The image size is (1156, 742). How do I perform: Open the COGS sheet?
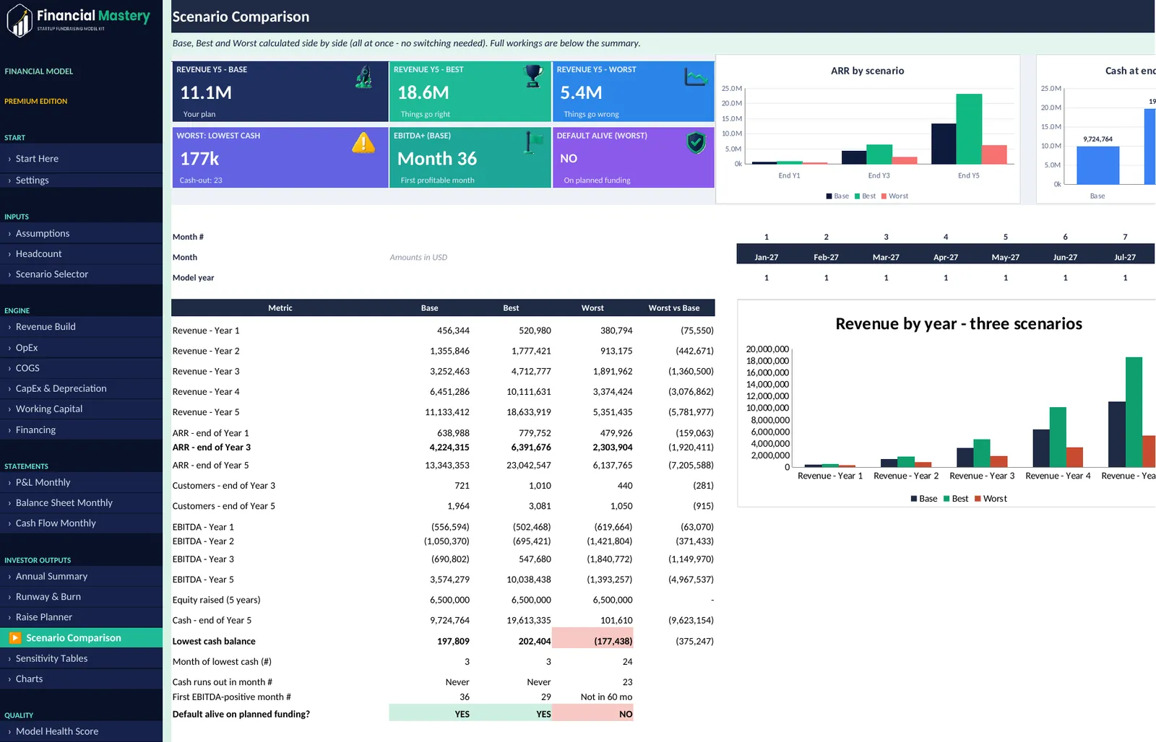pyautogui.click(x=81, y=368)
